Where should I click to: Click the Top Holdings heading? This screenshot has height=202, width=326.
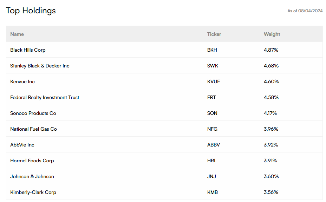coord(31,11)
